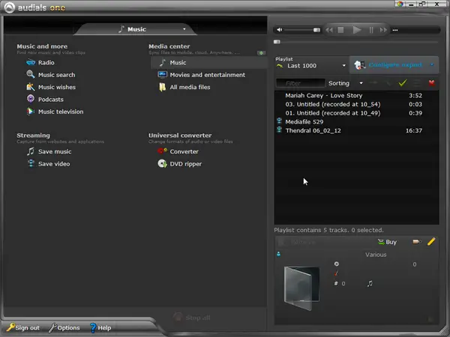Click the green check mark icon
Image resolution: width=450 pixels, height=337 pixels.
(x=403, y=83)
